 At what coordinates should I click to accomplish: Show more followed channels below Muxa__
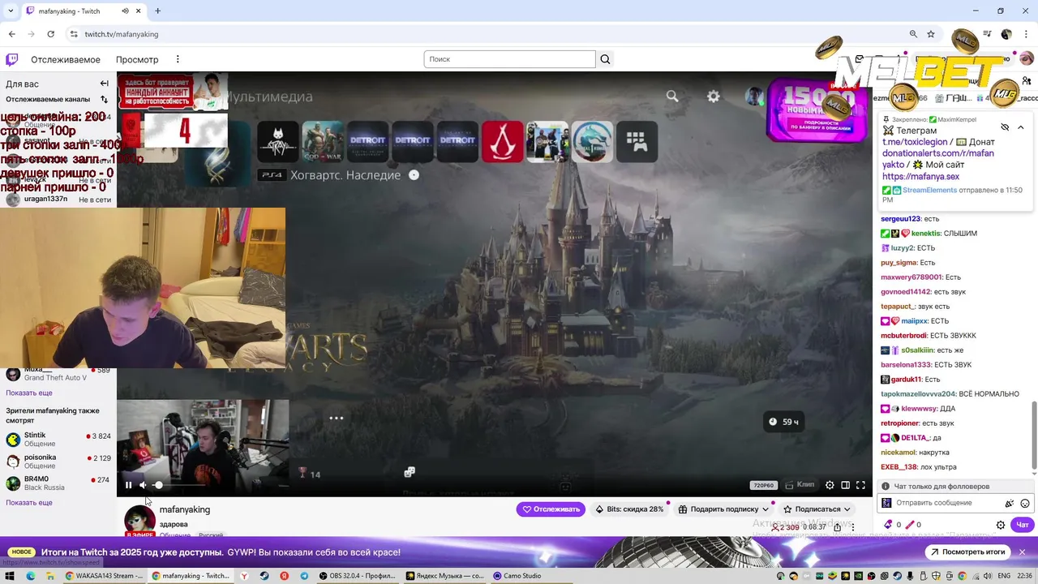click(x=29, y=393)
